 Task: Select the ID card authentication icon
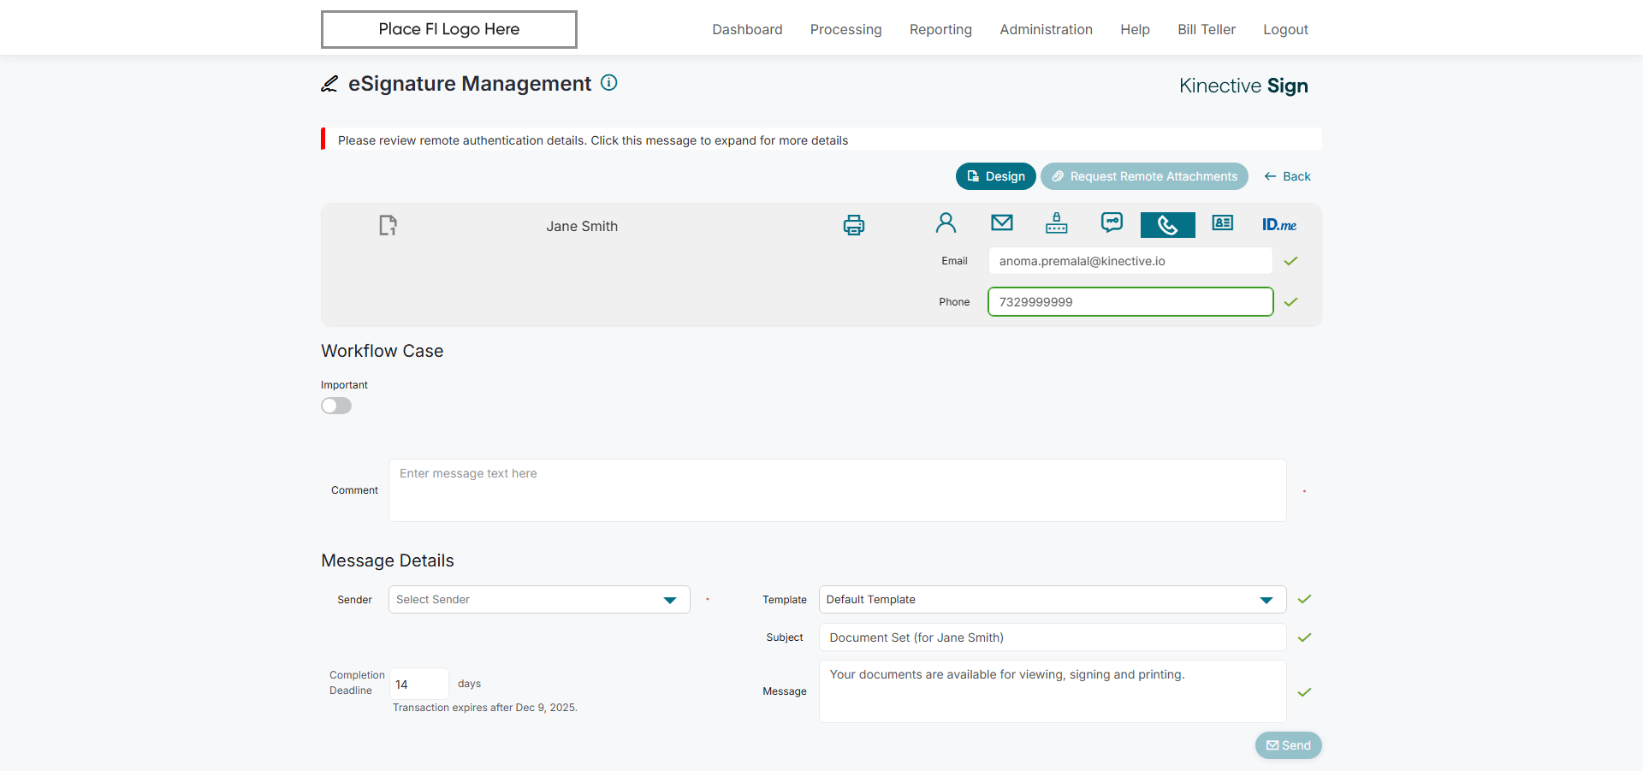1223,223
